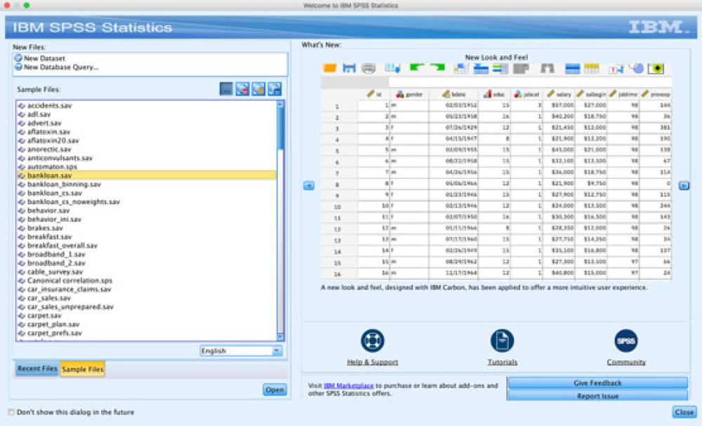Screen dimensions: 702x426
Task: Click the Close button at bottom right
Action: (684, 412)
